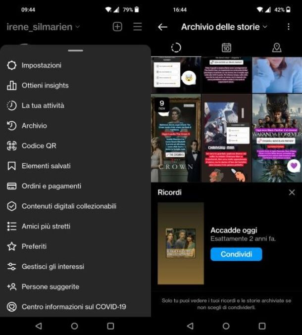Tap the bottom sheet drag handle

[x=75, y=50]
